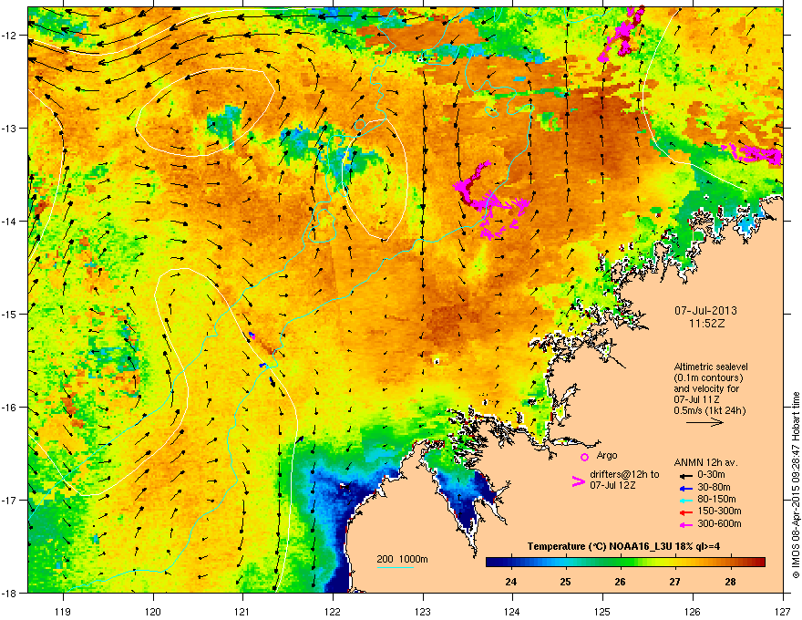The image size is (802, 620).
Task: Select the blue 30-80m ANMN arrow symbol
Action: click(685, 487)
